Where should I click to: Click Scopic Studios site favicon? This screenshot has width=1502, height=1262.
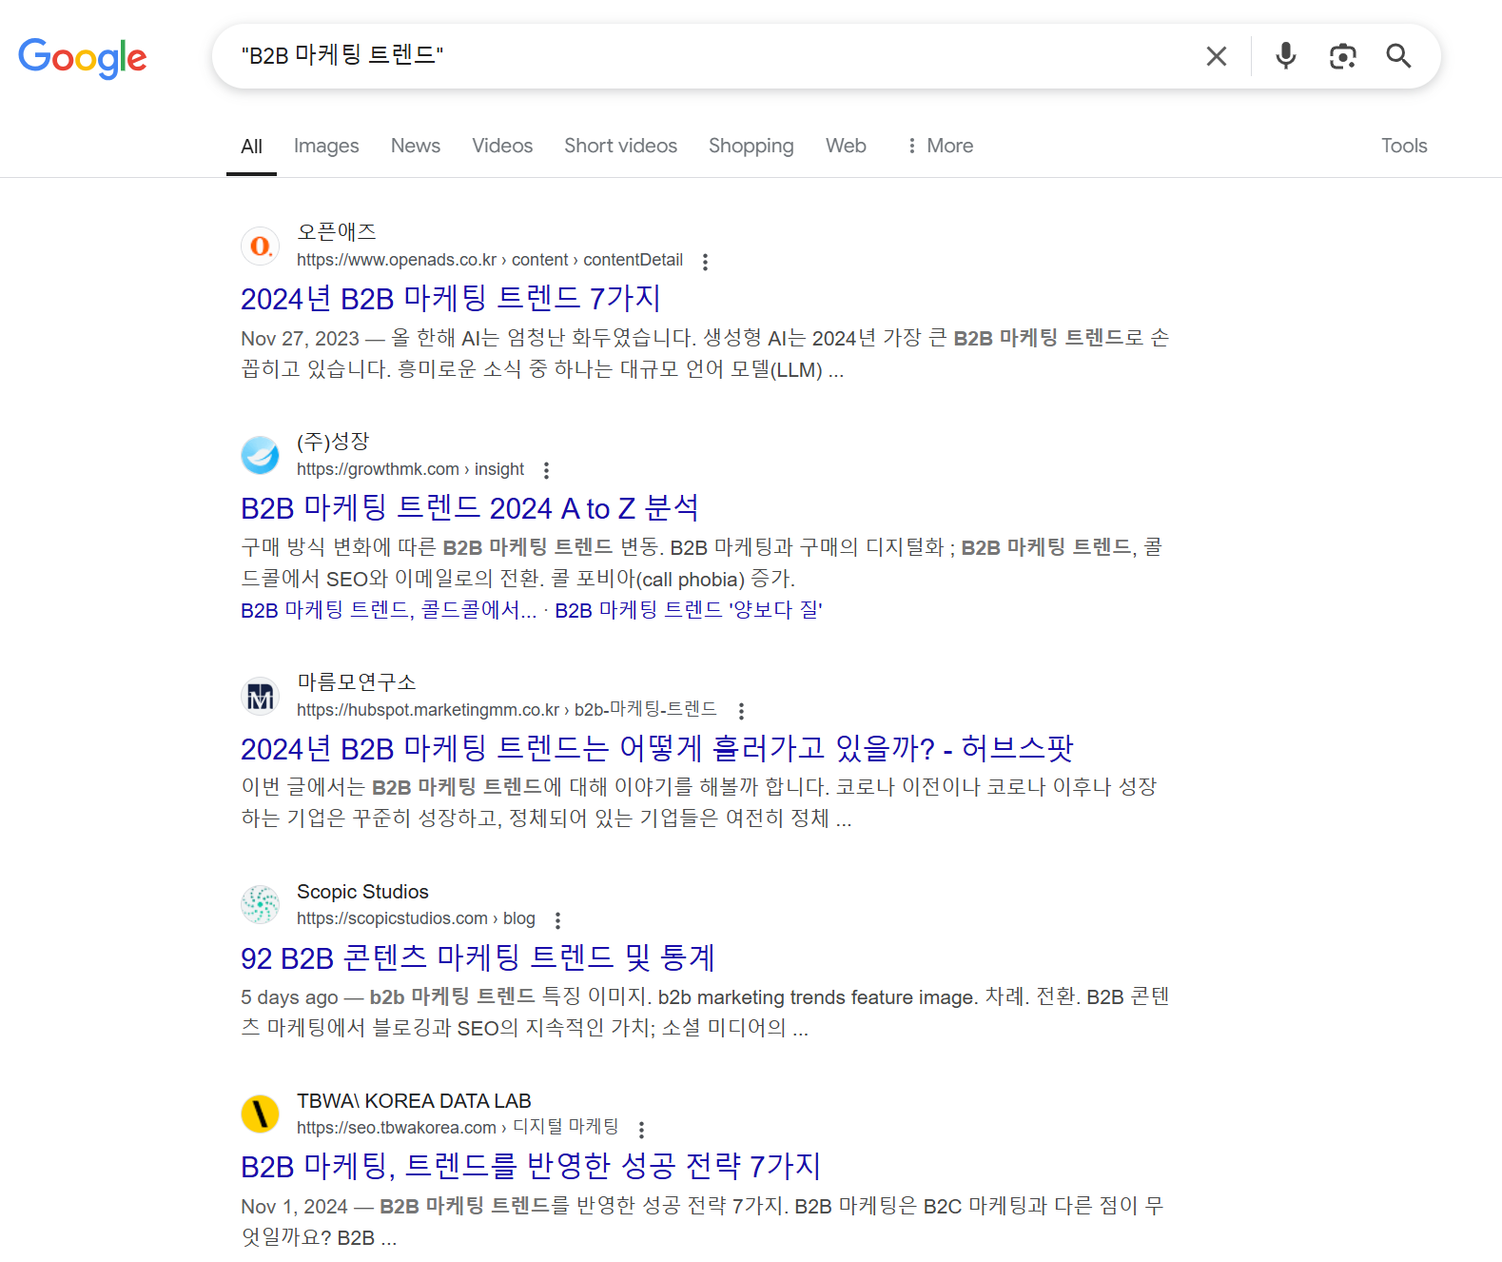260,904
